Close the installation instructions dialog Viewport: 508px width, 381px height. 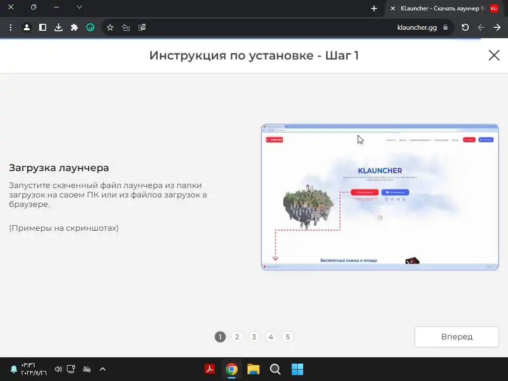pos(494,56)
